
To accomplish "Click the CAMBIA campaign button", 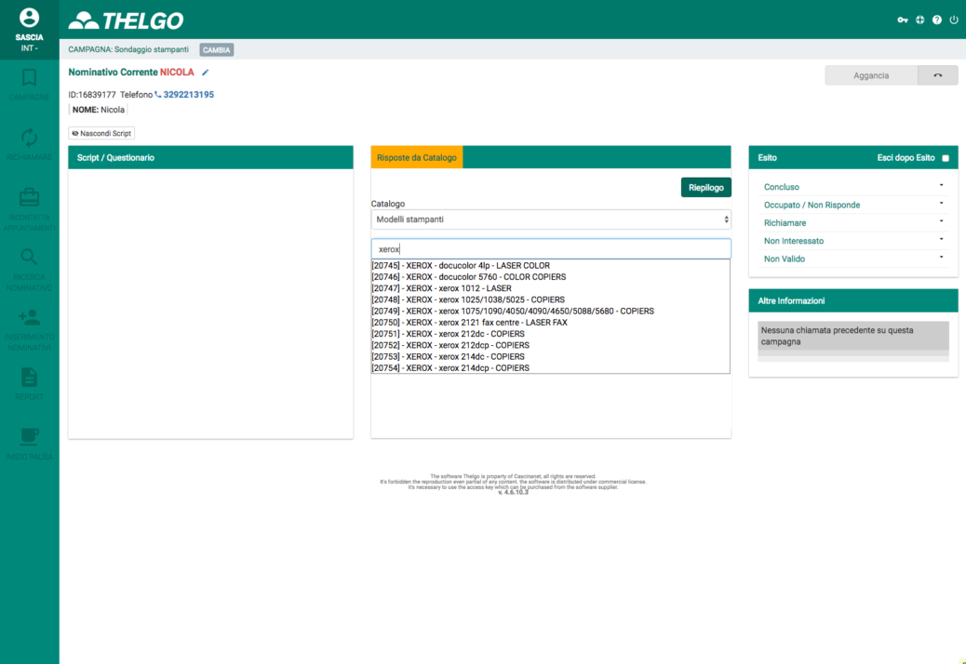I will click(216, 50).
